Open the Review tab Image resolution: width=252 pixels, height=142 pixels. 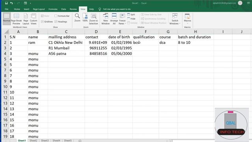(x=73, y=9)
